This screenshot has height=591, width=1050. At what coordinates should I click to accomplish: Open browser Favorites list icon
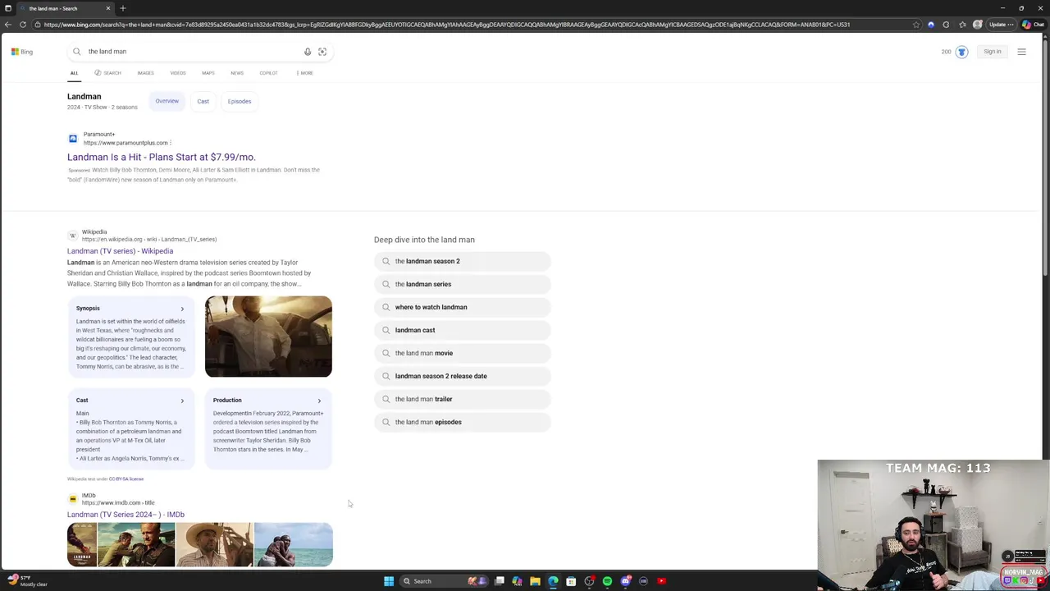[962, 25]
